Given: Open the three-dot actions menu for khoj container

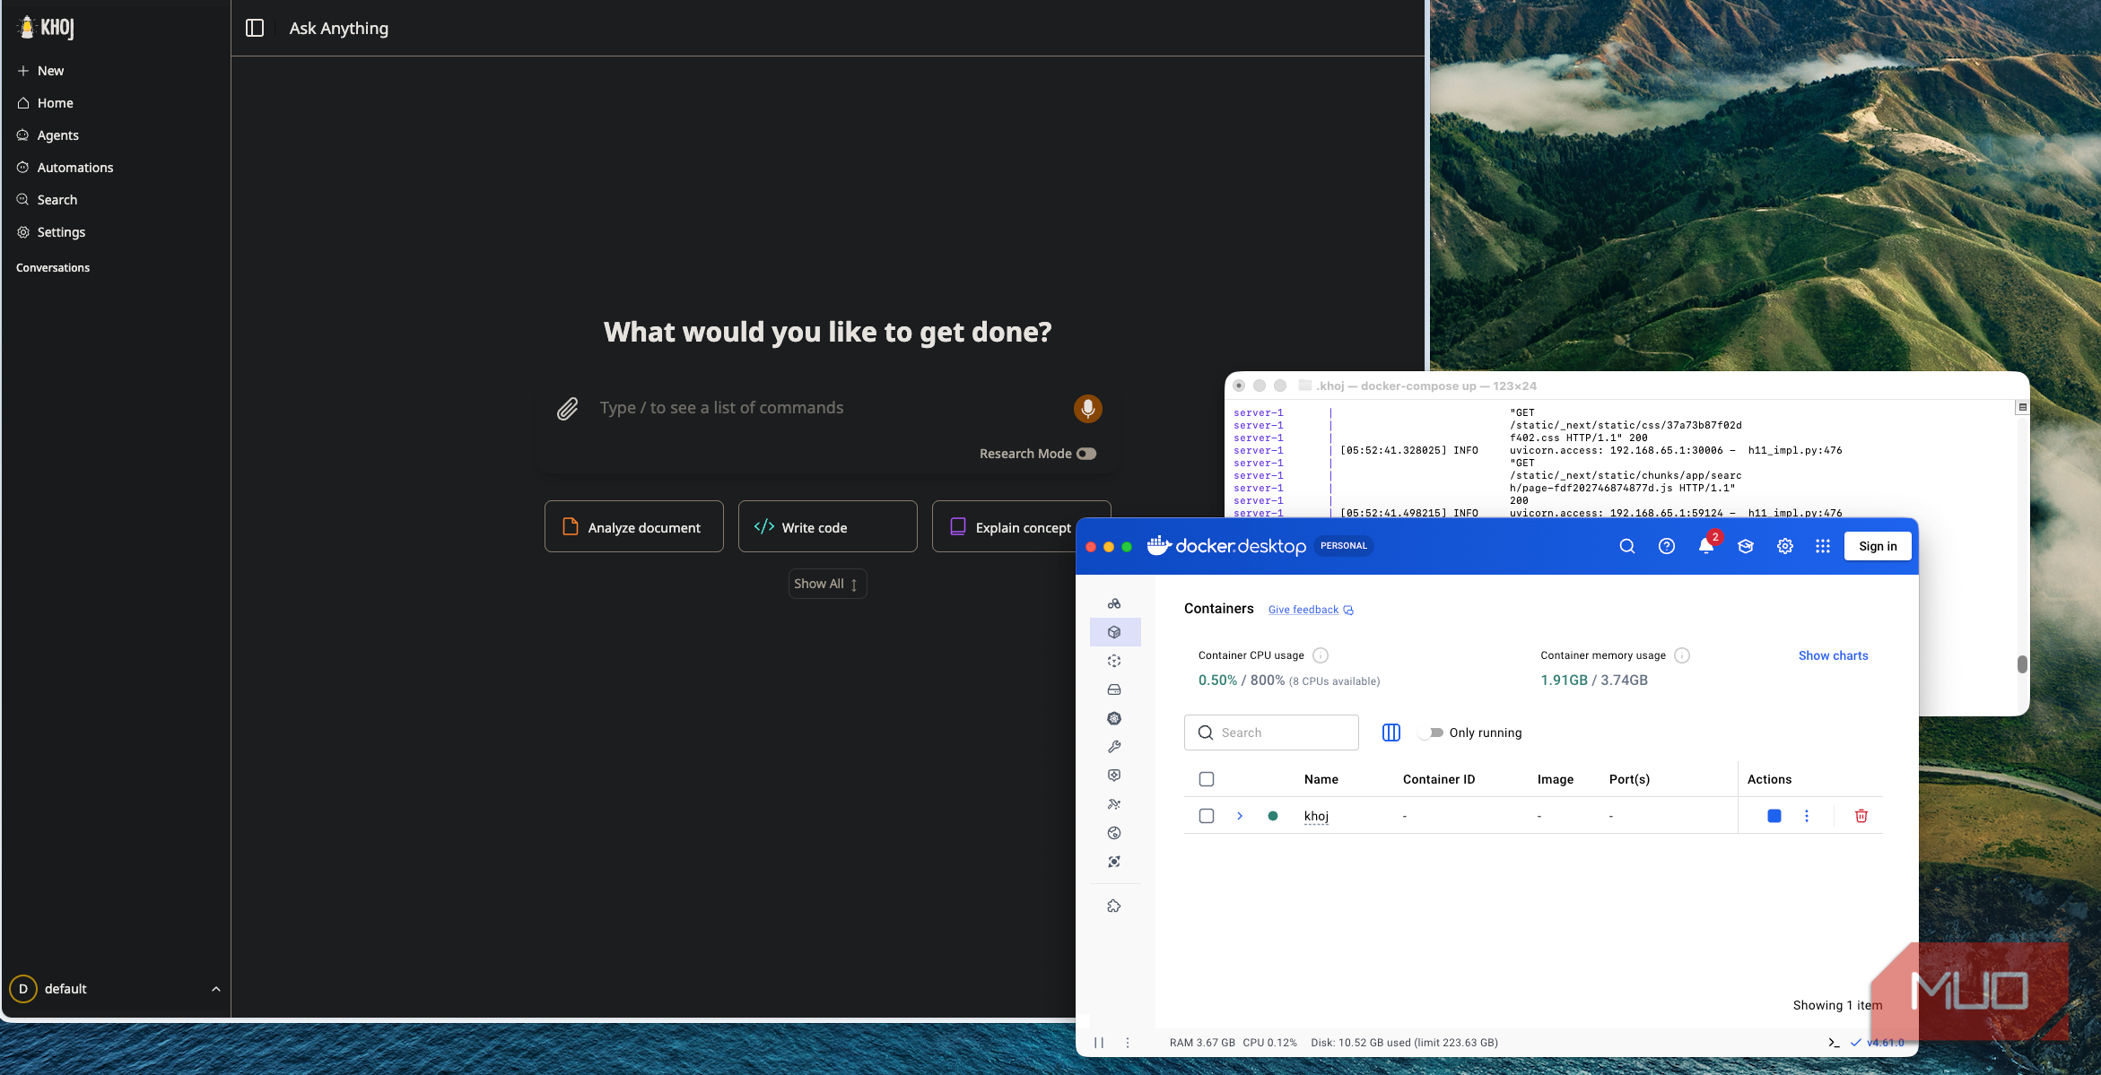Looking at the screenshot, I should click(x=1807, y=815).
